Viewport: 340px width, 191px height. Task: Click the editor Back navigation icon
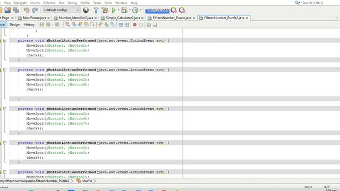48,25
